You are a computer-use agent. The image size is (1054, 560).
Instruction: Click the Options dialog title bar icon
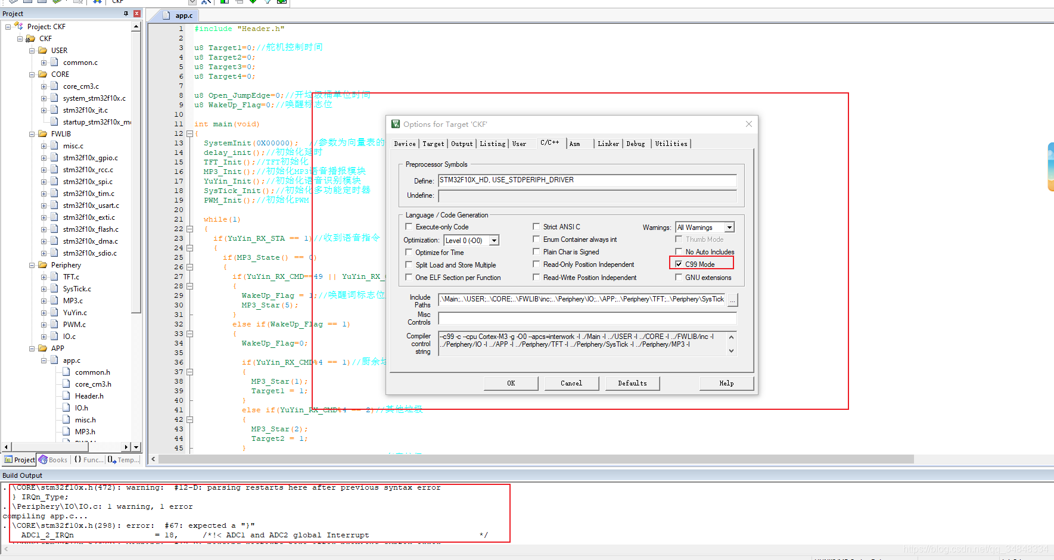click(396, 124)
